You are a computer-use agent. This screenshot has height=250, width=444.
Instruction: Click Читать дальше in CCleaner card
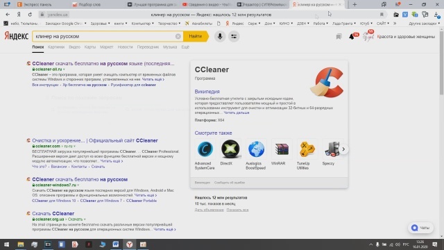pos(237,112)
